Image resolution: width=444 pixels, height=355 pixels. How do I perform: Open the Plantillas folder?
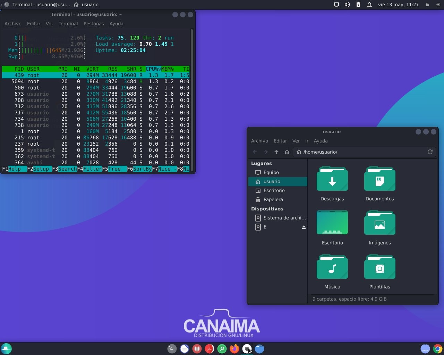coord(380,272)
